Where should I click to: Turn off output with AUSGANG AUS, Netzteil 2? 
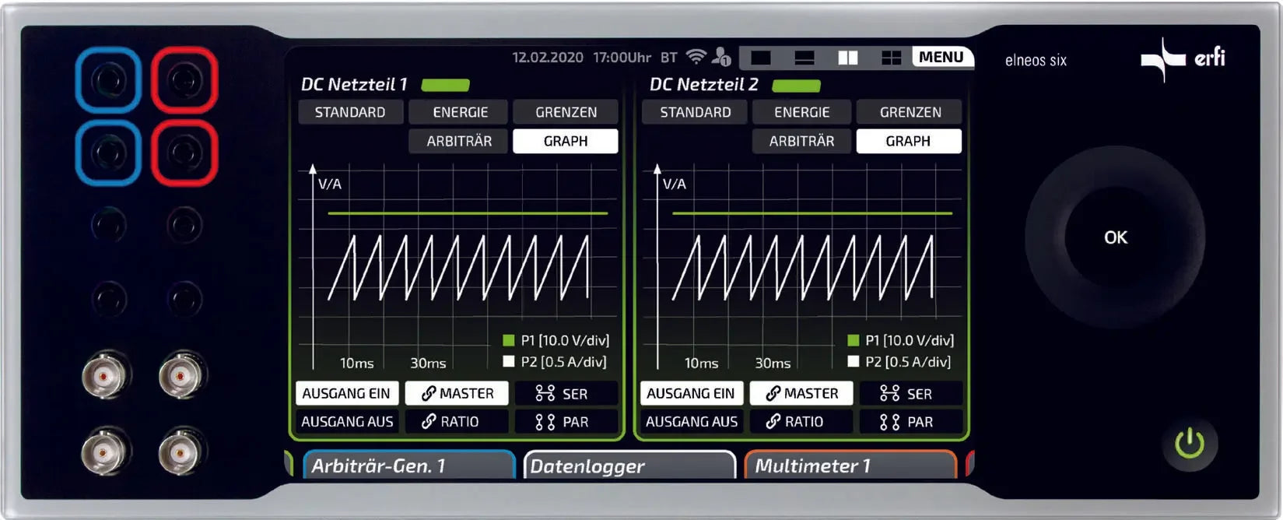(x=692, y=421)
